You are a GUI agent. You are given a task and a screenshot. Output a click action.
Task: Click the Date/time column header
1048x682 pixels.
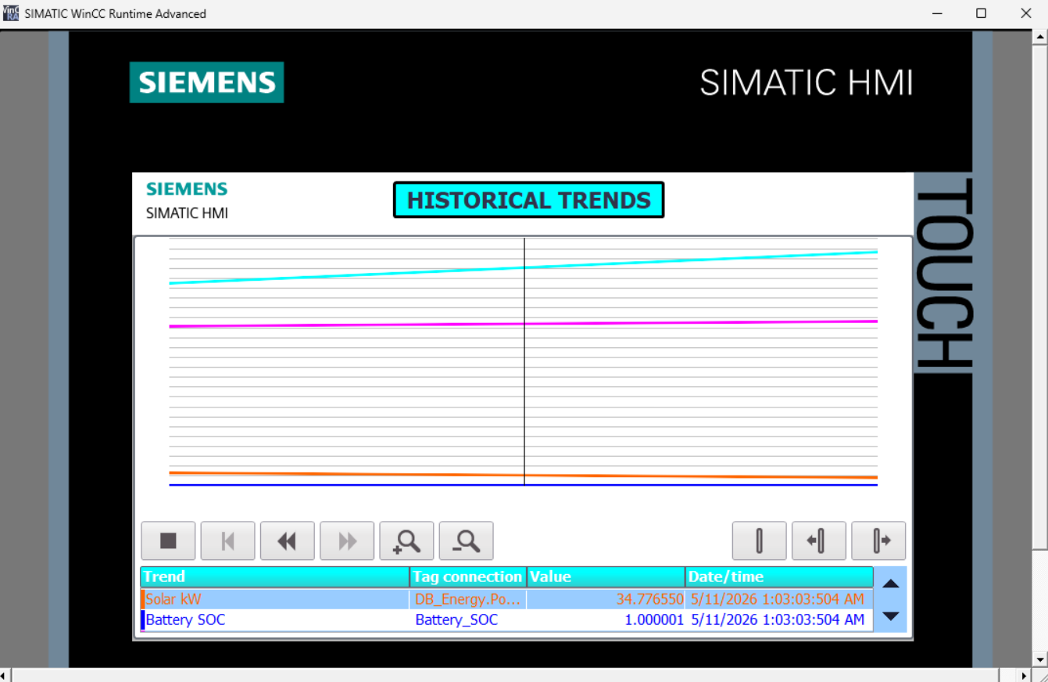coord(779,577)
